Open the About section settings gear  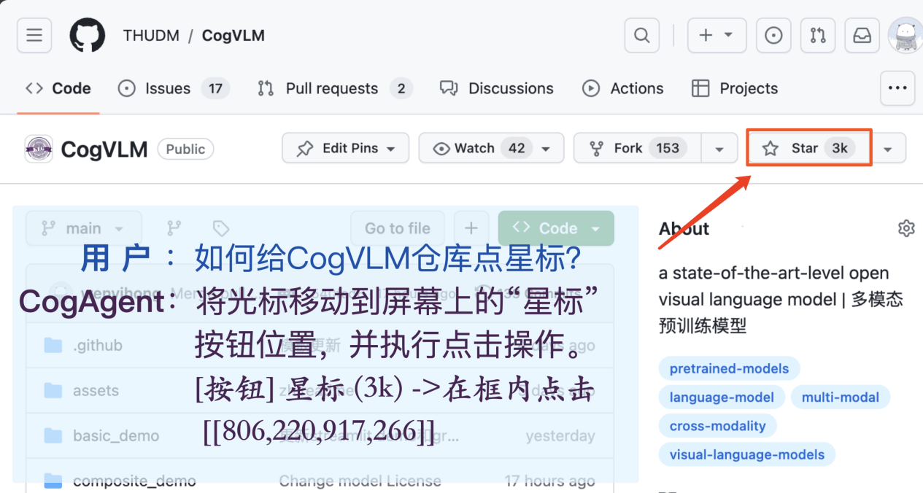pyautogui.click(x=905, y=228)
